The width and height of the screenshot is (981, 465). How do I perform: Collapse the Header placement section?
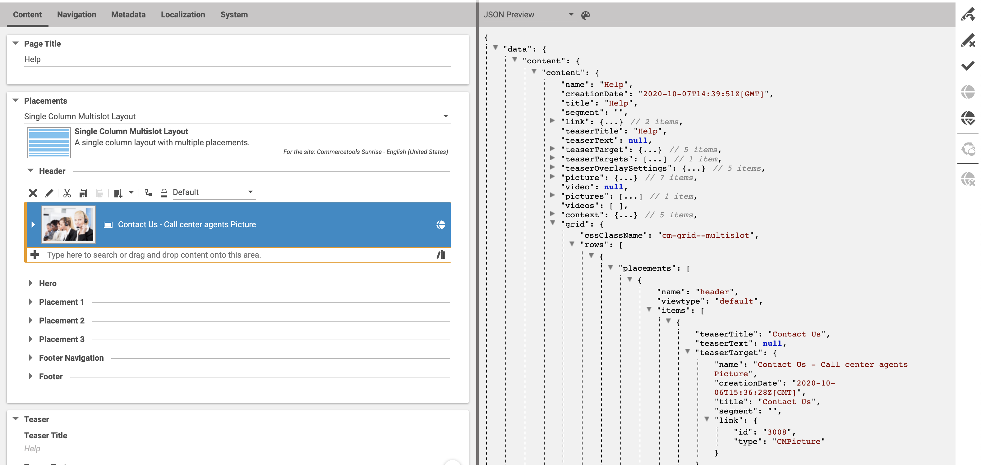[30, 171]
